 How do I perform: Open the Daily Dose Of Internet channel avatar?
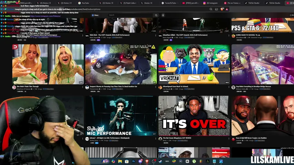pos(14,87)
